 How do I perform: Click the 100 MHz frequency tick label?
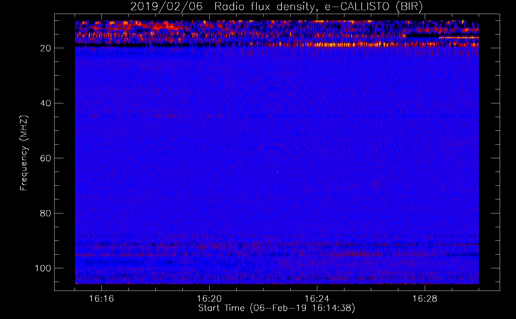tap(43, 268)
